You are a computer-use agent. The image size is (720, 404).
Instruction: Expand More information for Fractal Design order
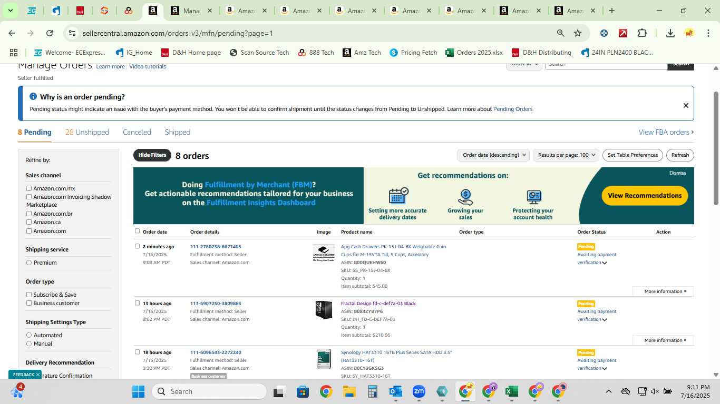click(663, 340)
